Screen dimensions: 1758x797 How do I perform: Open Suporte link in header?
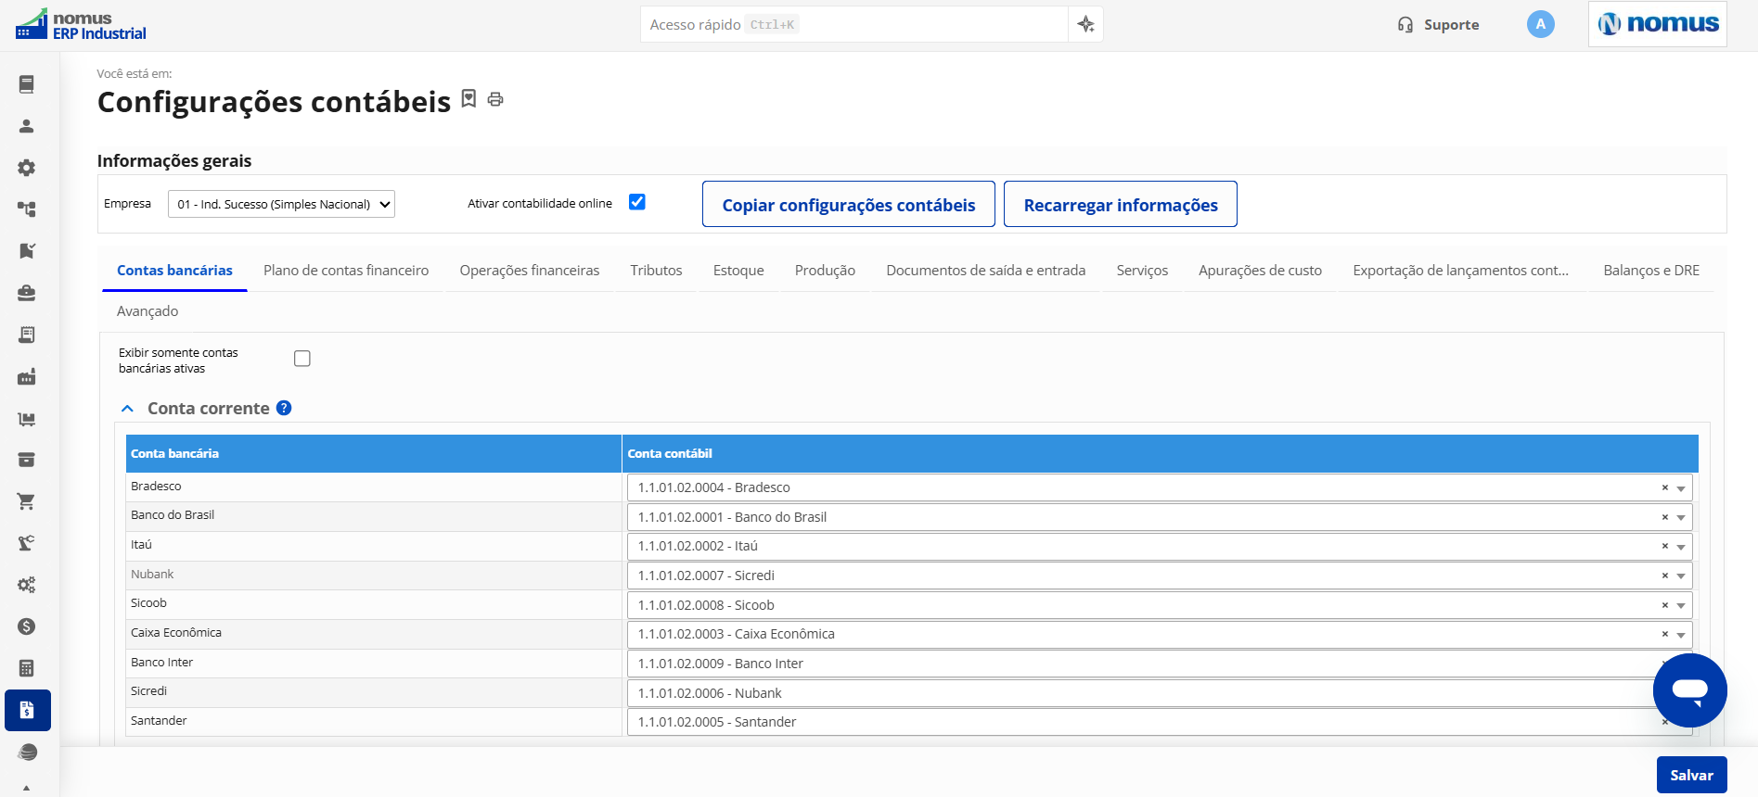(1438, 25)
